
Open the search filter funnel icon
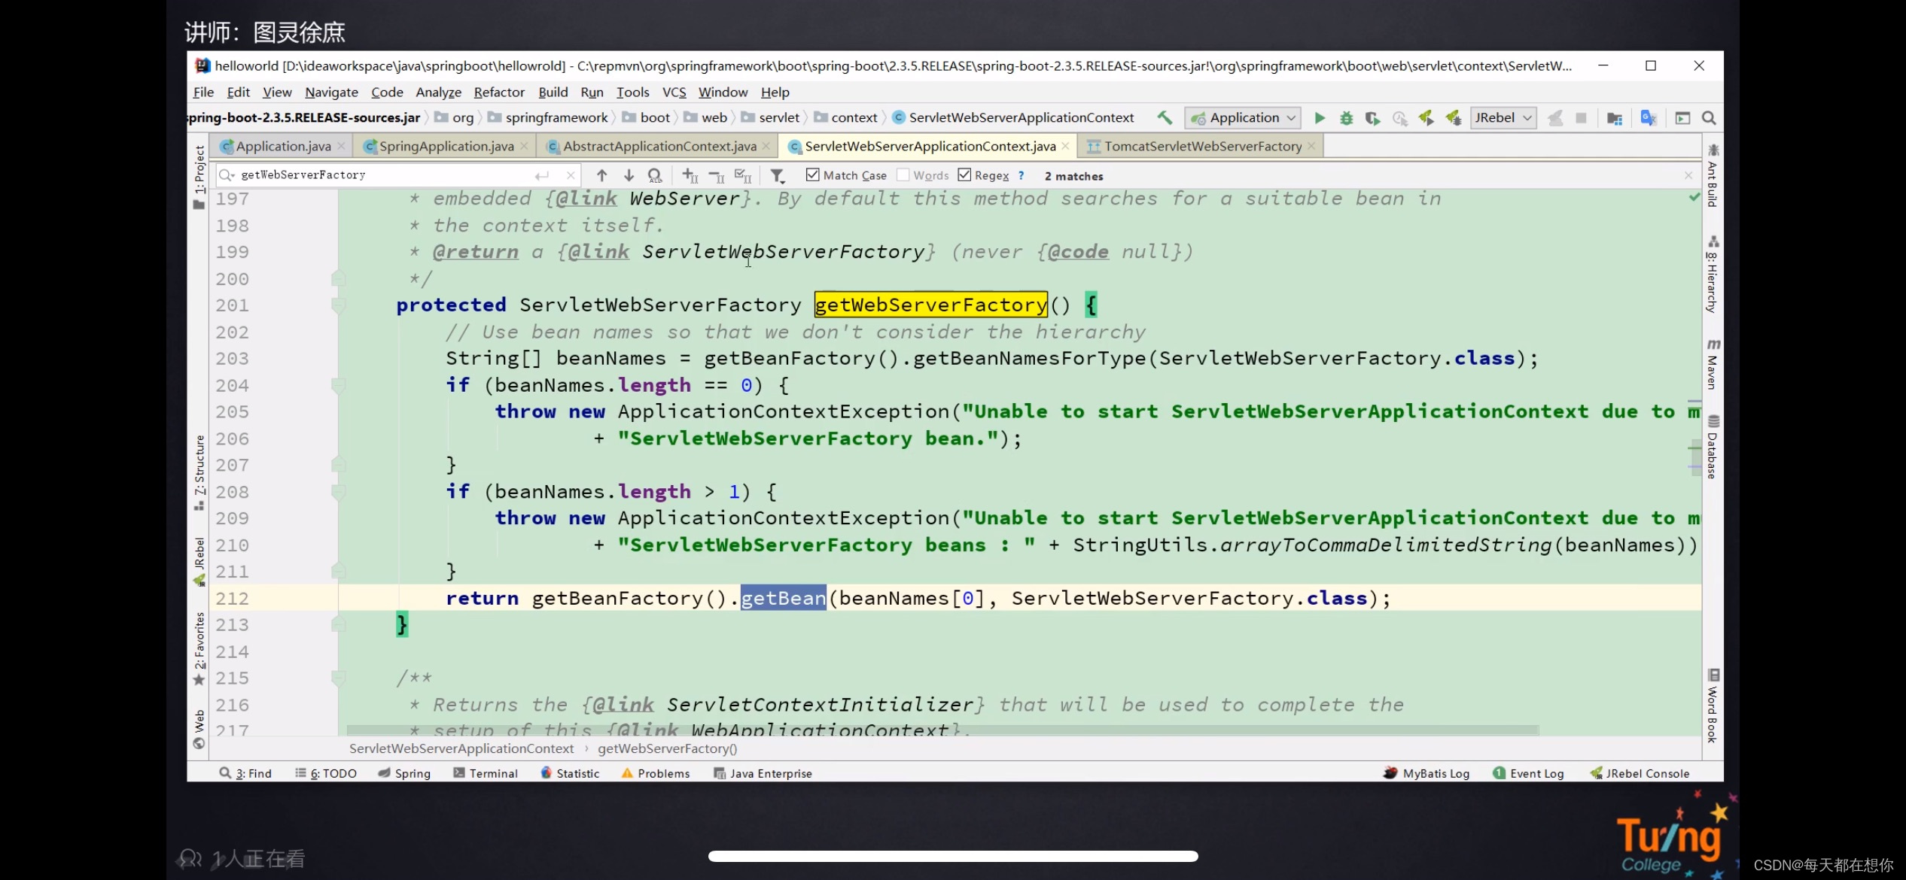(778, 176)
